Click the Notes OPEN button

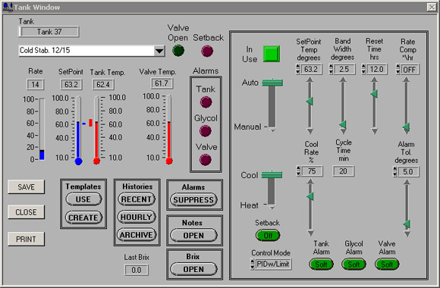(193, 235)
